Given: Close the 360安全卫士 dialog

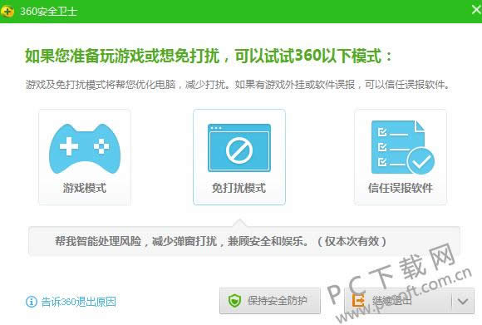Looking at the screenshot, I should click(x=476, y=9).
